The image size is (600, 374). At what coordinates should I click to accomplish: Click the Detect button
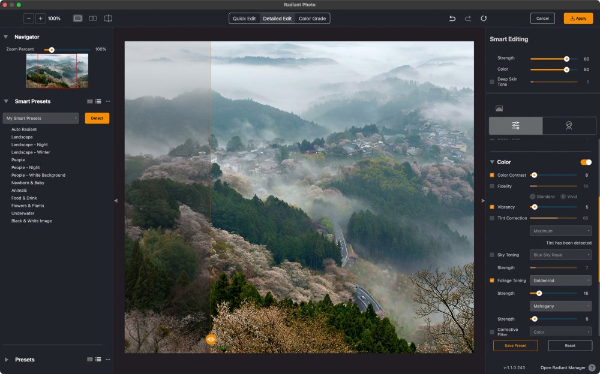pos(97,118)
